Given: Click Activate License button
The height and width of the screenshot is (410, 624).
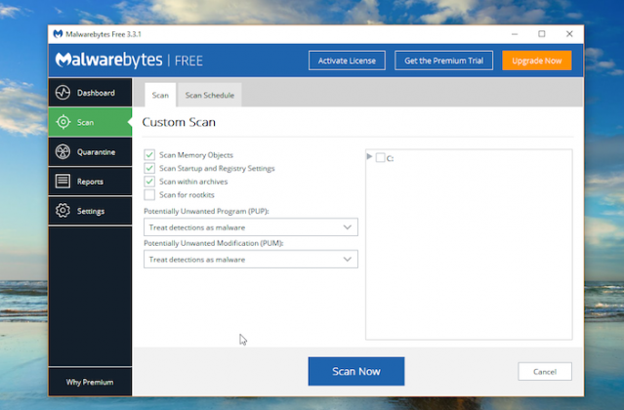Looking at the screenshot, I should (347, 61).
